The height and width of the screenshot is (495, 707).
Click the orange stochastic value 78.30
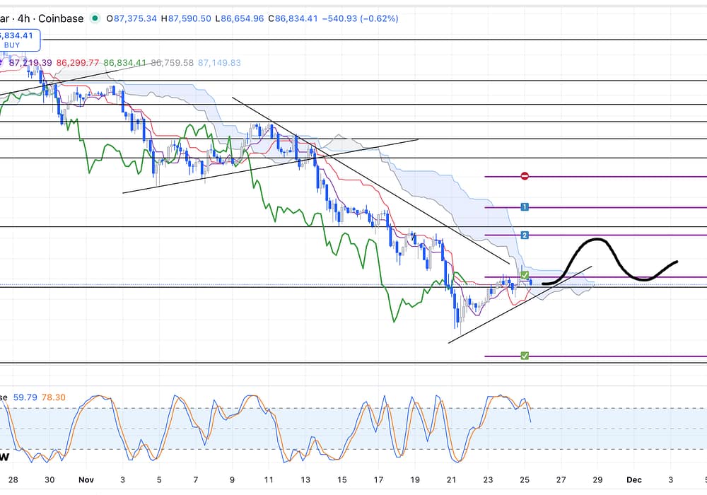54,397
